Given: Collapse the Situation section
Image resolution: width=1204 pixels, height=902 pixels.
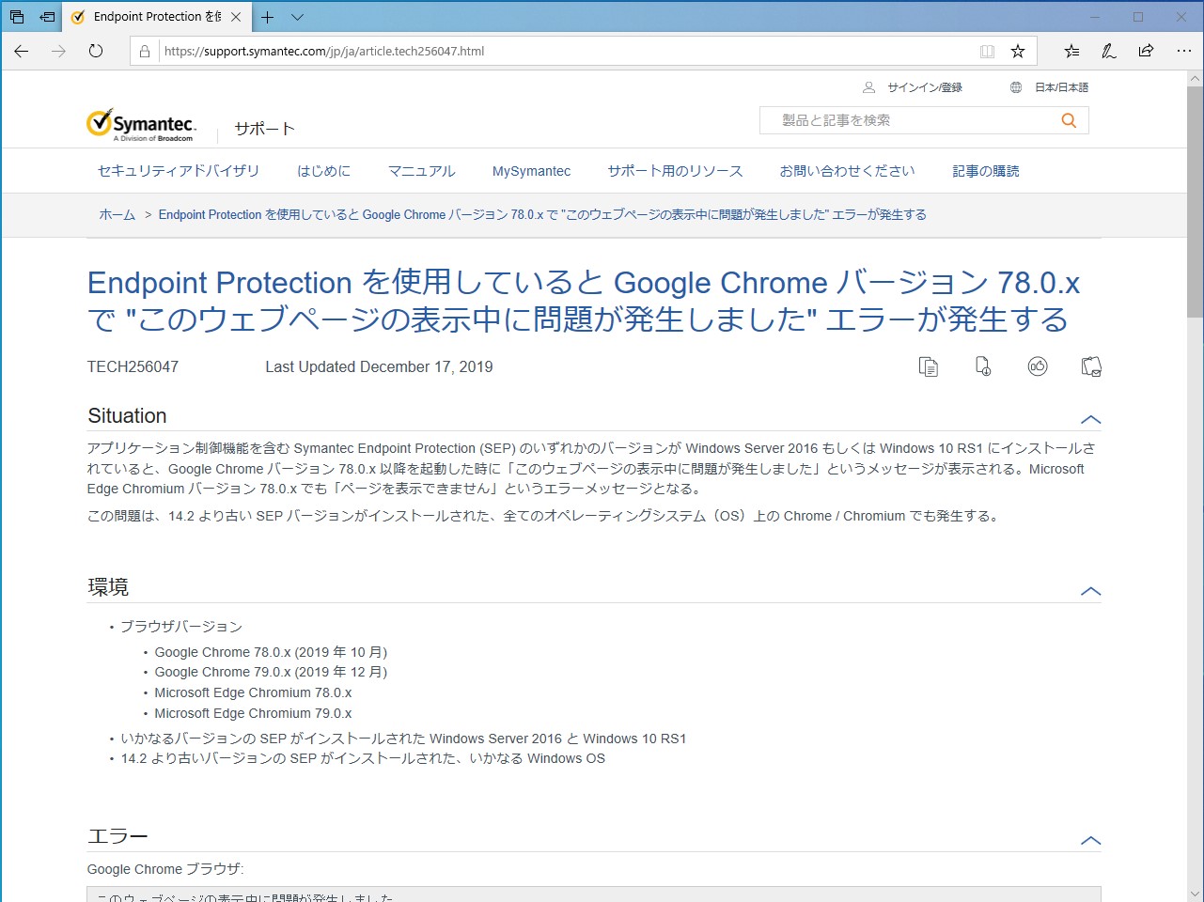Looking at the screenshot, I should click(x=1090, y=419).
